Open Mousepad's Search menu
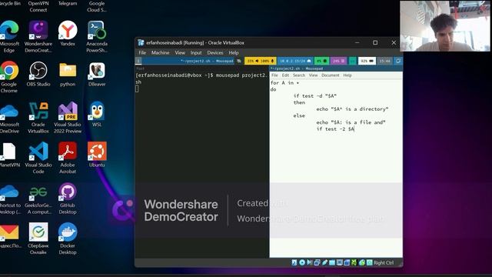Image resolution: width=492 pixels, height=277 pixels. [299, 75]
